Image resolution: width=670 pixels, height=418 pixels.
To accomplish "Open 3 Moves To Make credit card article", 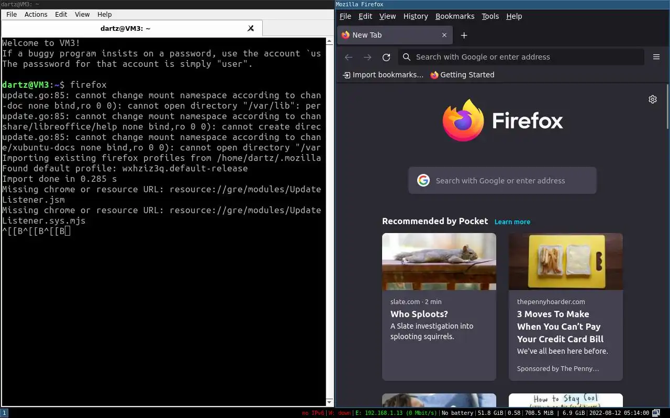I will (x=560, y=327).
